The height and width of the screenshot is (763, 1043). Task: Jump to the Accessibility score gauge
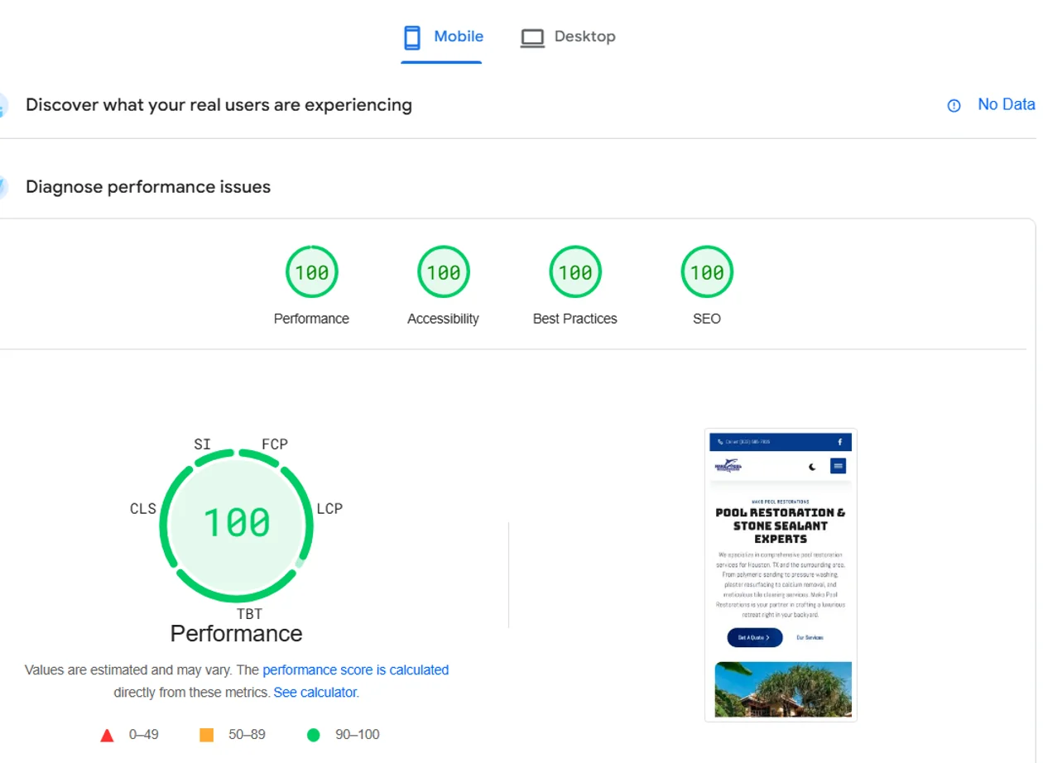(444, 272)
